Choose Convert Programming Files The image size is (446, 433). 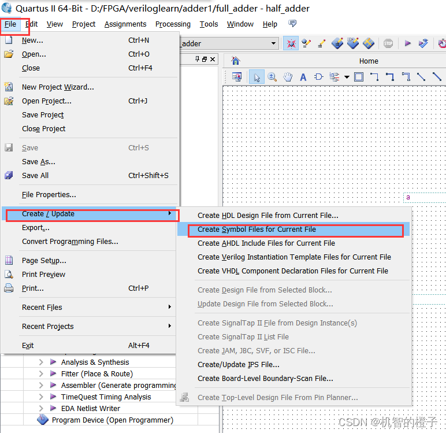point(88,242)
